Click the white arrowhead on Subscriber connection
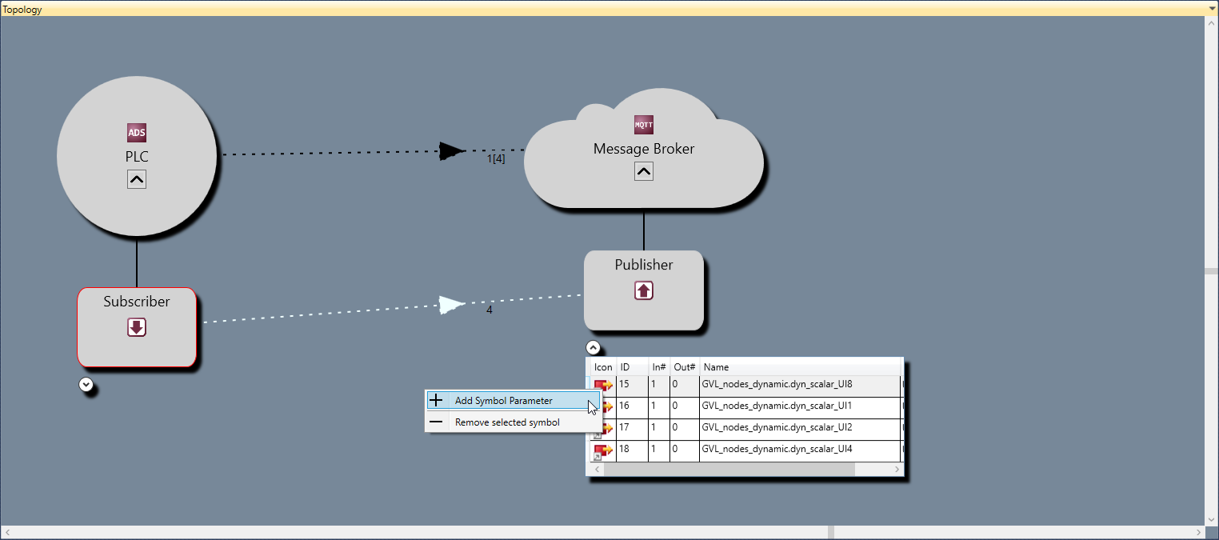The width and height of the screenshot is (1219, 540). tap(452, 305)
